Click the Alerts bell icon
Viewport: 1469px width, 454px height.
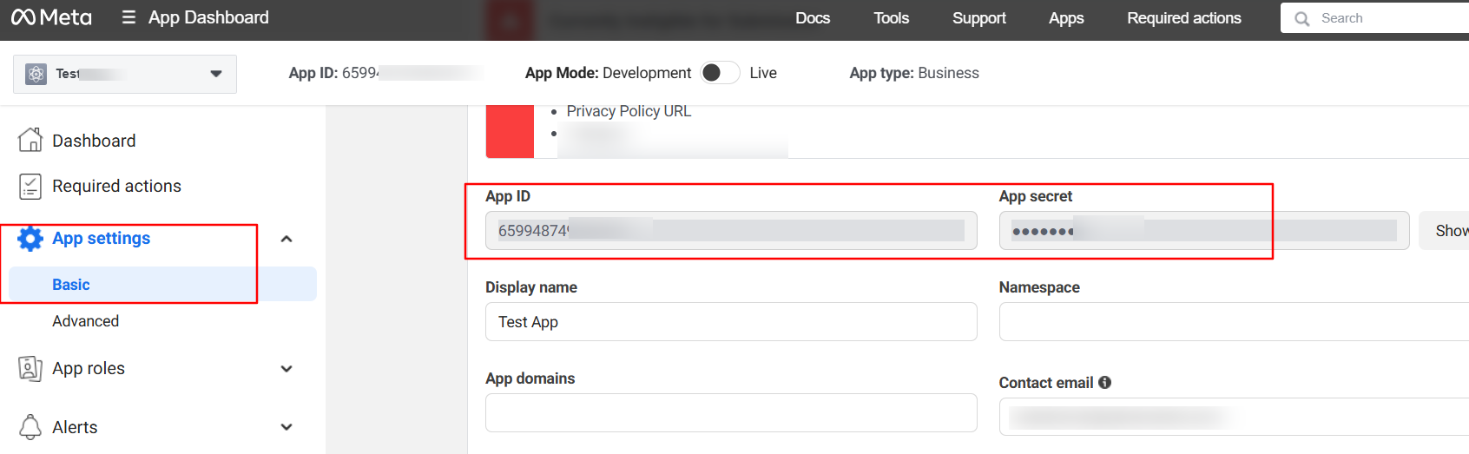coord(30,427)
